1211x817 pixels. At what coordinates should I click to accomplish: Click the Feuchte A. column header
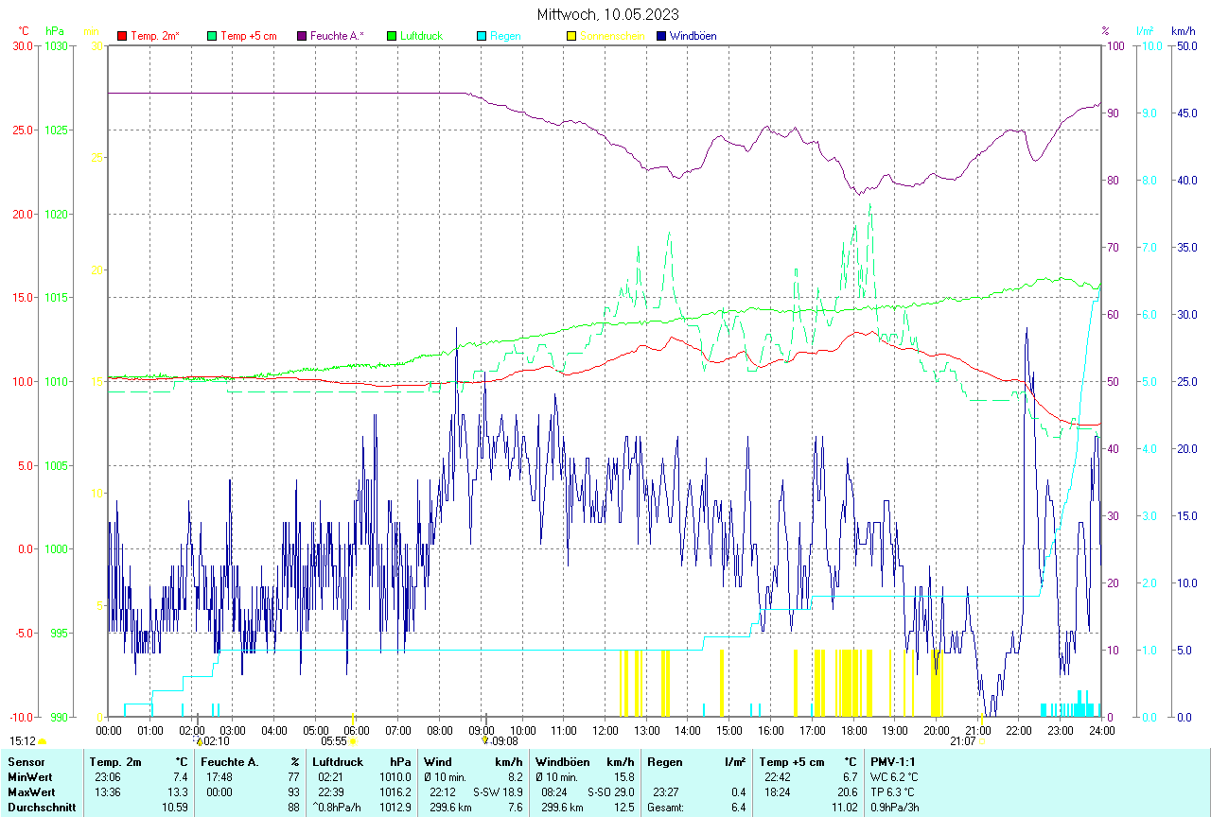coord(231,761)
